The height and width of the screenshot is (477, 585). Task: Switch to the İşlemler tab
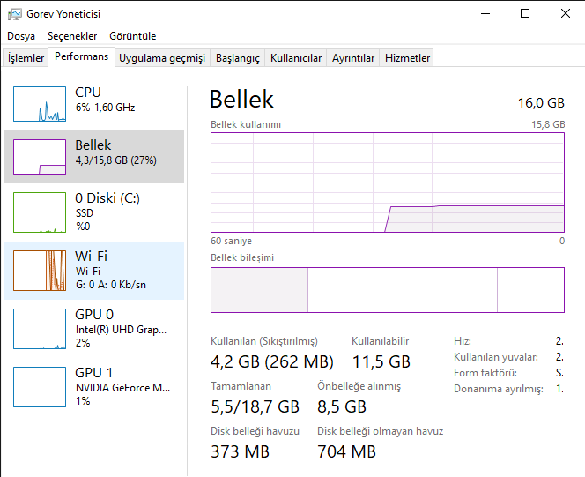tap(26, 58)
